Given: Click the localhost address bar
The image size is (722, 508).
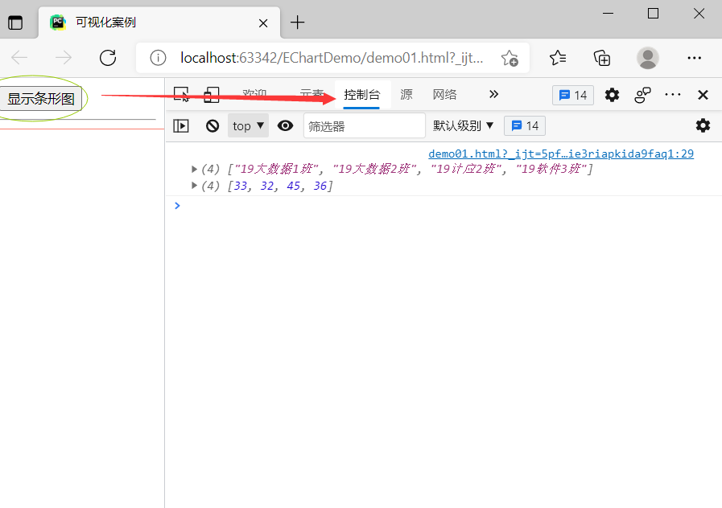Looking at the screenshot, I should coord(332,58).
